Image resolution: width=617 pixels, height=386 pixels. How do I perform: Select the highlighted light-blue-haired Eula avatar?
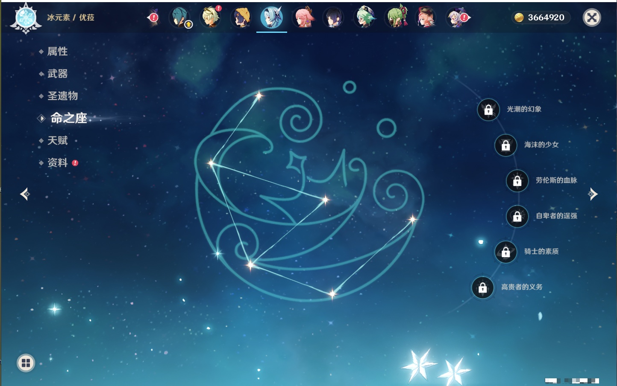pos(272,17)
